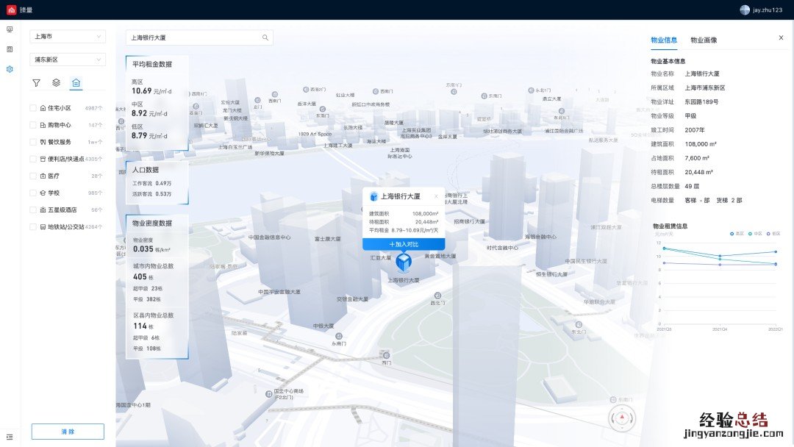Check the 住宅小区 checkbox
This screenshot has height=447, width=794.
(x=33, y=108)
